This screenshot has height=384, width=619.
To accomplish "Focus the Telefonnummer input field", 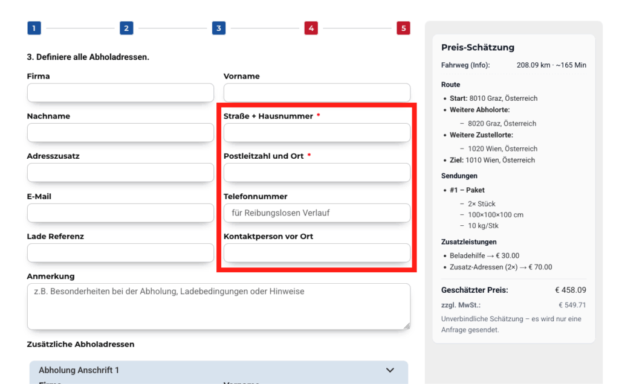I will [x=317, y=213].
